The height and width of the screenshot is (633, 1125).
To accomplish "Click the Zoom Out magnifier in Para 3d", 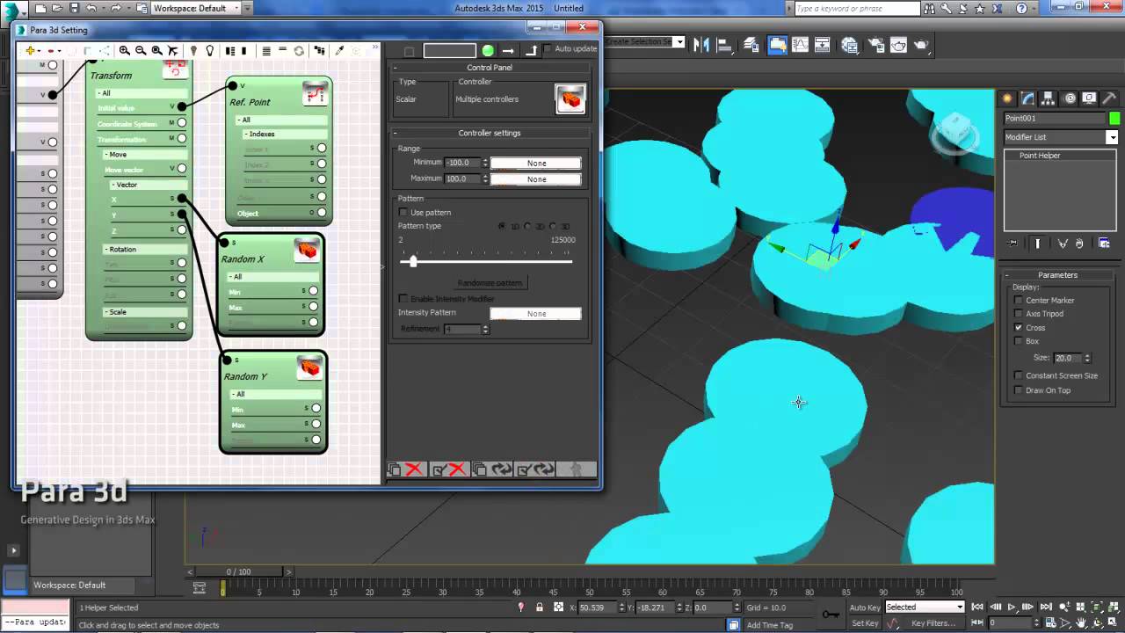I will click(141, 51).
